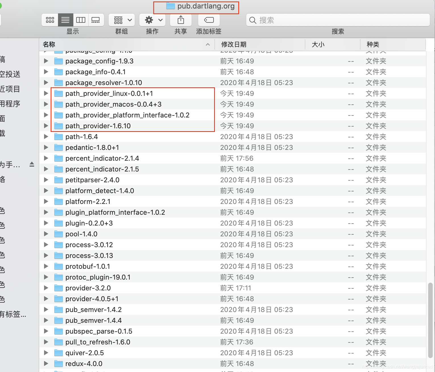The height and width of the screenshot is (372, 435).
Task: Click the package_resolver-1.0.10 folder name
Action: pyautogui.click(x=104, y=83)
